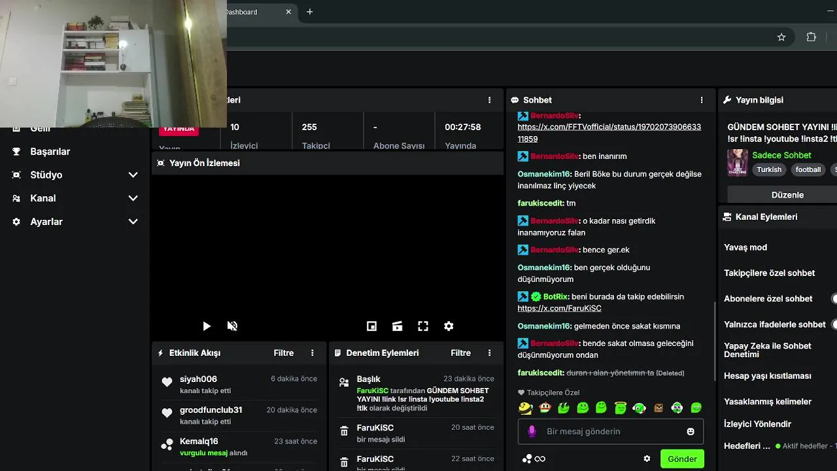The image size is (837, 471).
Task: Select the football tag
Action: [808, 169]
